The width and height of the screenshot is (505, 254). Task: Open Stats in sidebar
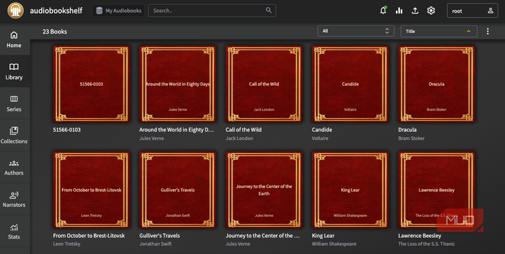click(14, 231)
